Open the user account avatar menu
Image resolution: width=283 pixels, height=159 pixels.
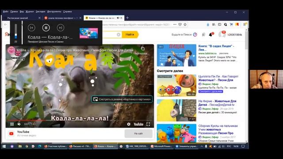tap(222, 34)
